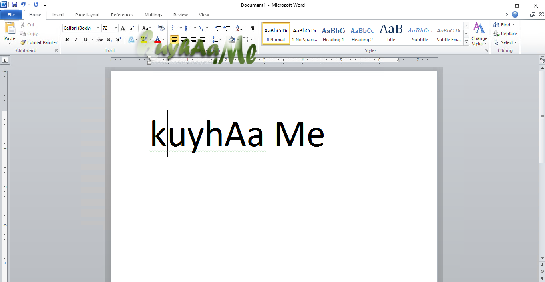Apply the No Spacing style
Viewport: 545px width, 282px height.
pos(304,34)
